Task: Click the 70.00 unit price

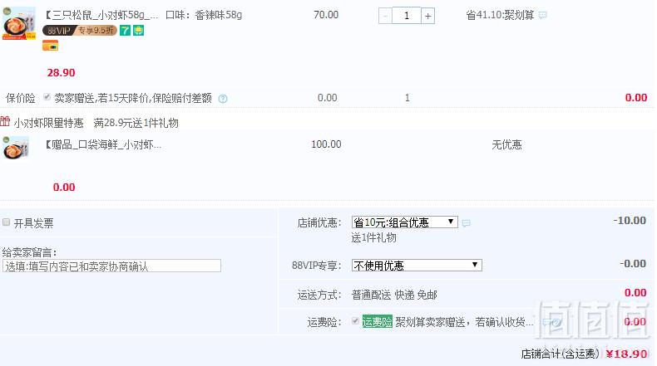Action: pos(326,15)
